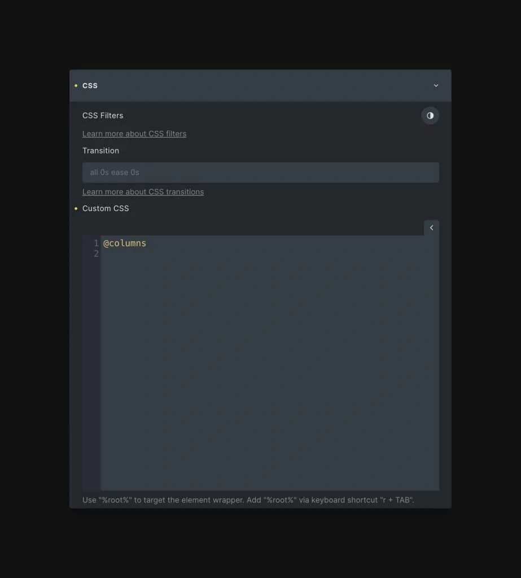Collapse the CSS panel with the chevron

[436, 86]
